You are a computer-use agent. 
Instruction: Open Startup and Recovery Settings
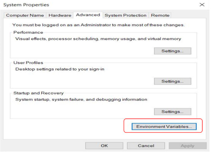click(172, 112)
